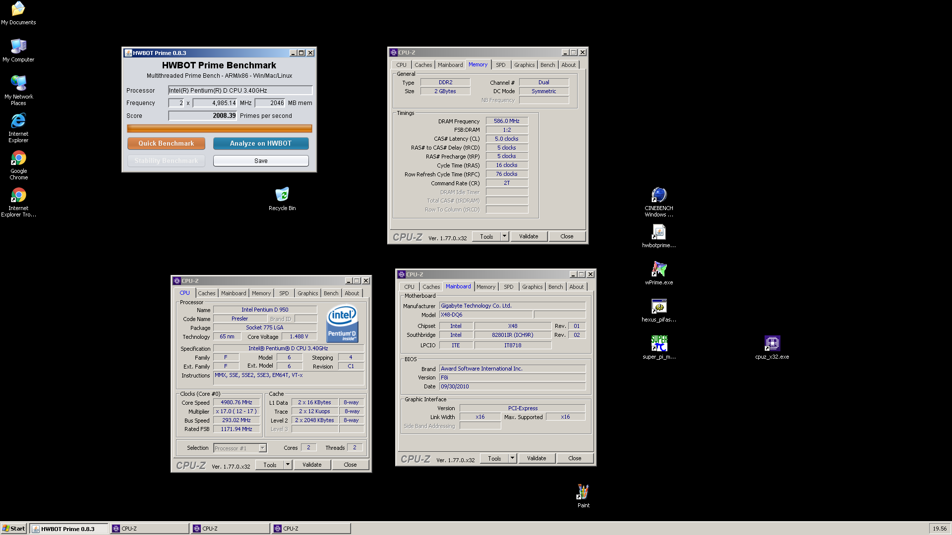Click DRAM Frequency value 586.0 MHz
The height and width of the screenshot is (535, 952).
tap(507, 121)
